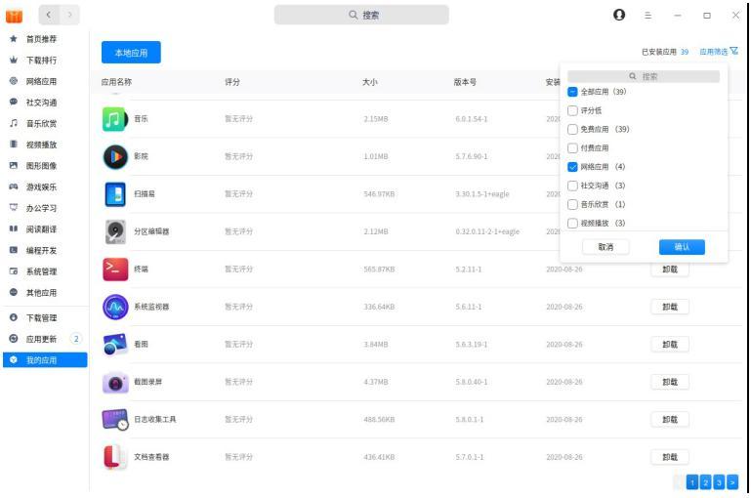Click the 我的应用 icon in sidebar
Viewport: 751px width, 498px height.
[x=14, y=359]
